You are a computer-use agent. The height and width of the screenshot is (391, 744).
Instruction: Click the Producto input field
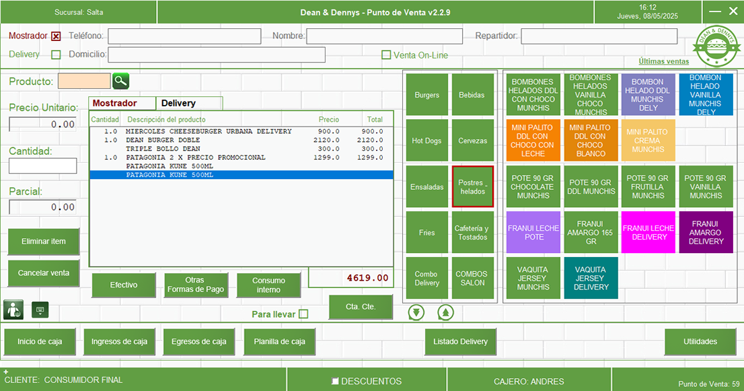pos(84,81)
